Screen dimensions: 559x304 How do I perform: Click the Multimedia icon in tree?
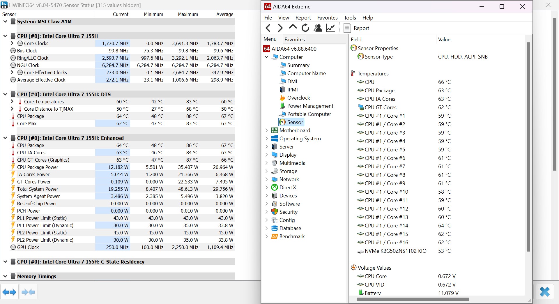click(x=275, y=163)
